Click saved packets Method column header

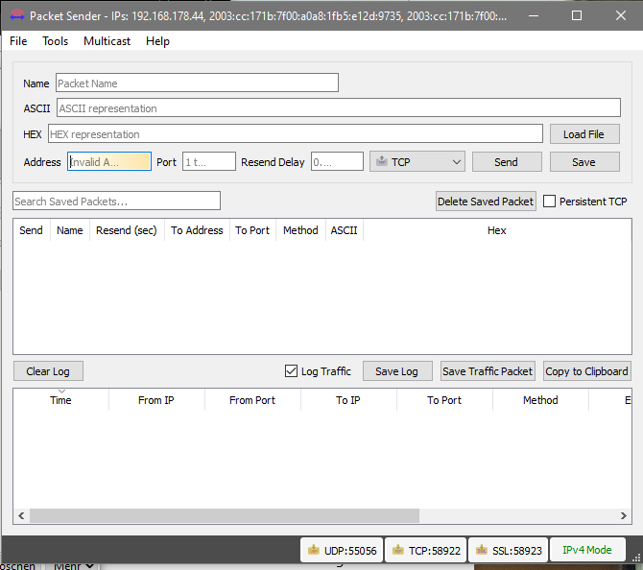(300, 230)
